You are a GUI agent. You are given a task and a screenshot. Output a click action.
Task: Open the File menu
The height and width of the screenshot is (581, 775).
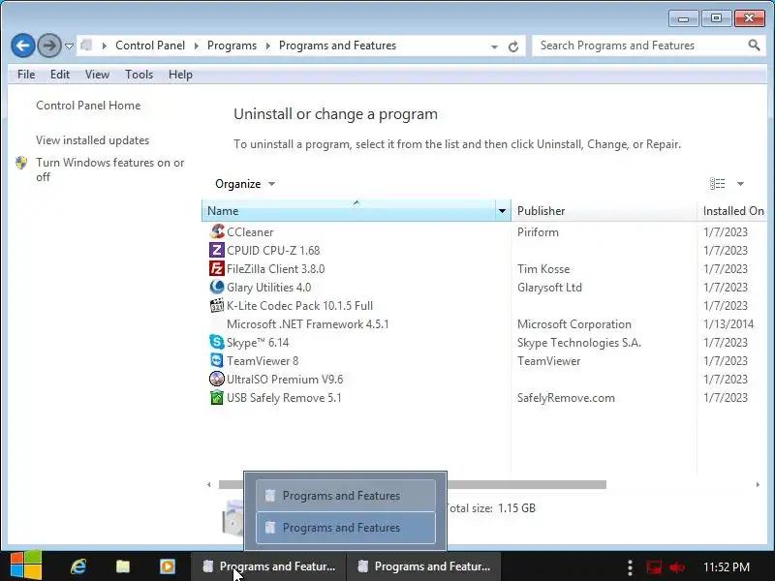26,75
